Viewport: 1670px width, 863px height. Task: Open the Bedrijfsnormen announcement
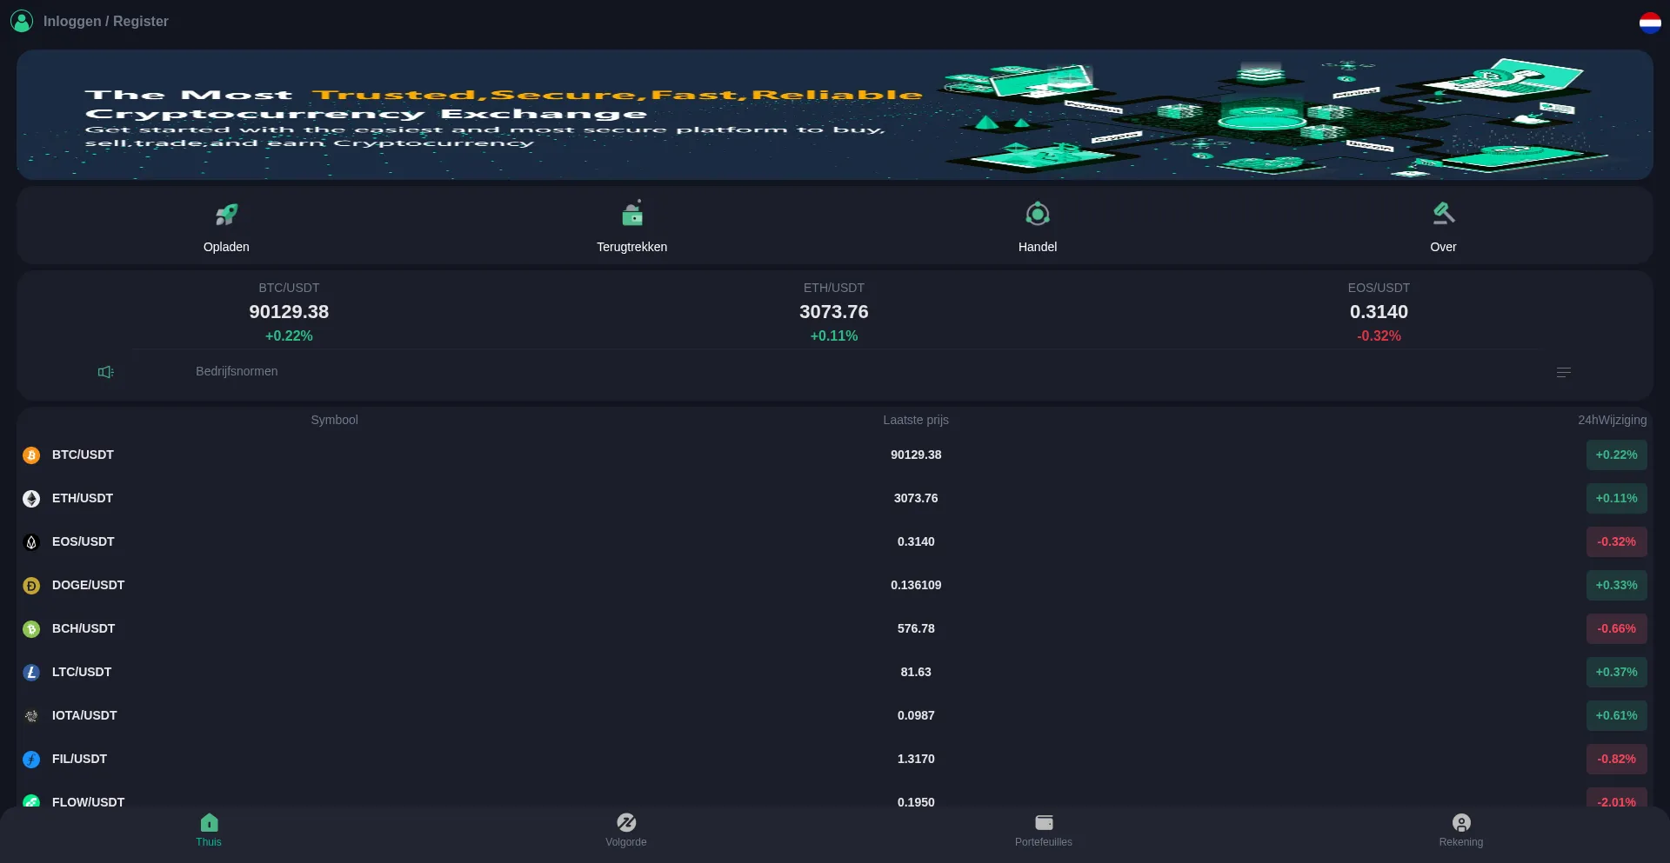tap(237, 371)
